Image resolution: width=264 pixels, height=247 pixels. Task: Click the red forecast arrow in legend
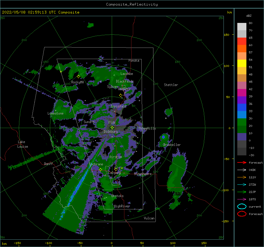pos(242,162)
